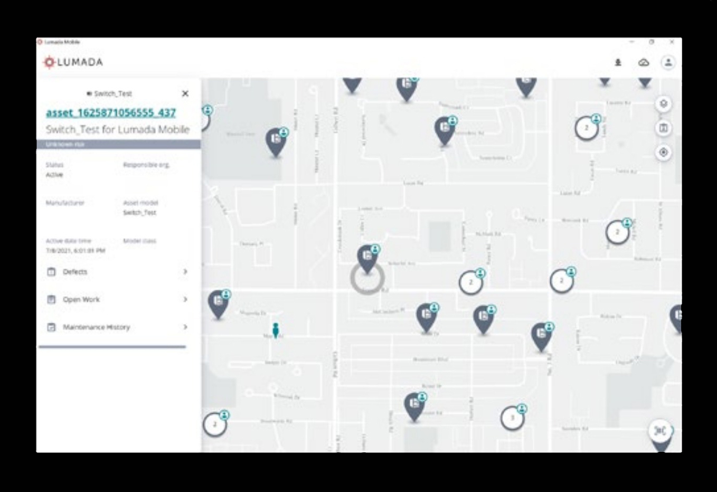Open the cluster marker labeled 3
This screenshot has width=717, height=492.
[512, 418]
